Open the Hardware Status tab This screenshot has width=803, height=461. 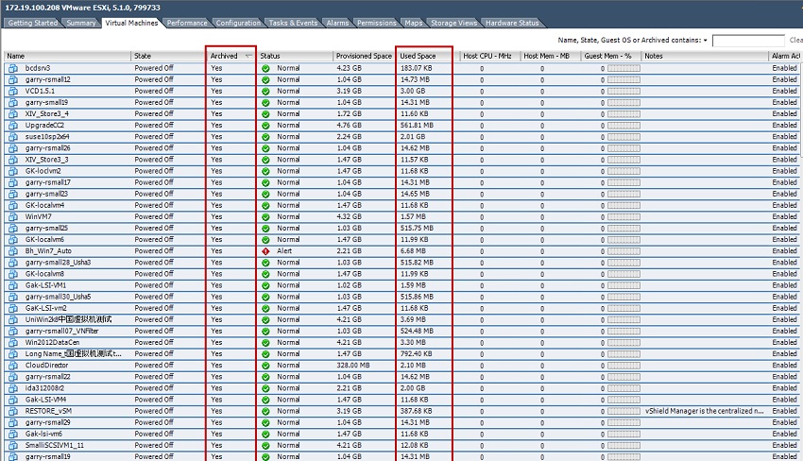[512, 23]
